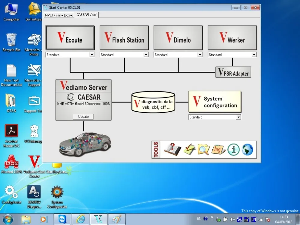Click the Update button in Vediamo Server
Screen dimensions: 300x225
(x=83, y=116)
